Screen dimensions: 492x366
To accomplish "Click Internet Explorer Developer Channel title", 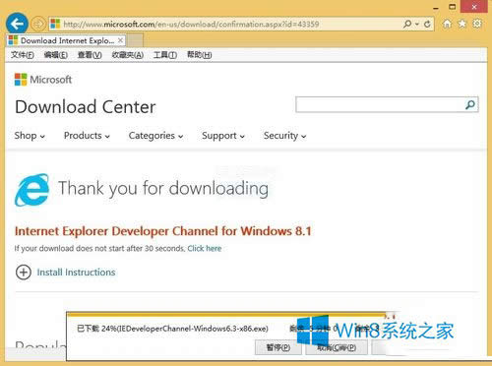I will click(x=163, y=231).
